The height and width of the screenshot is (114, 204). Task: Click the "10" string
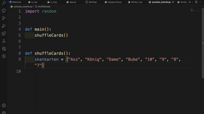(149, 59)
